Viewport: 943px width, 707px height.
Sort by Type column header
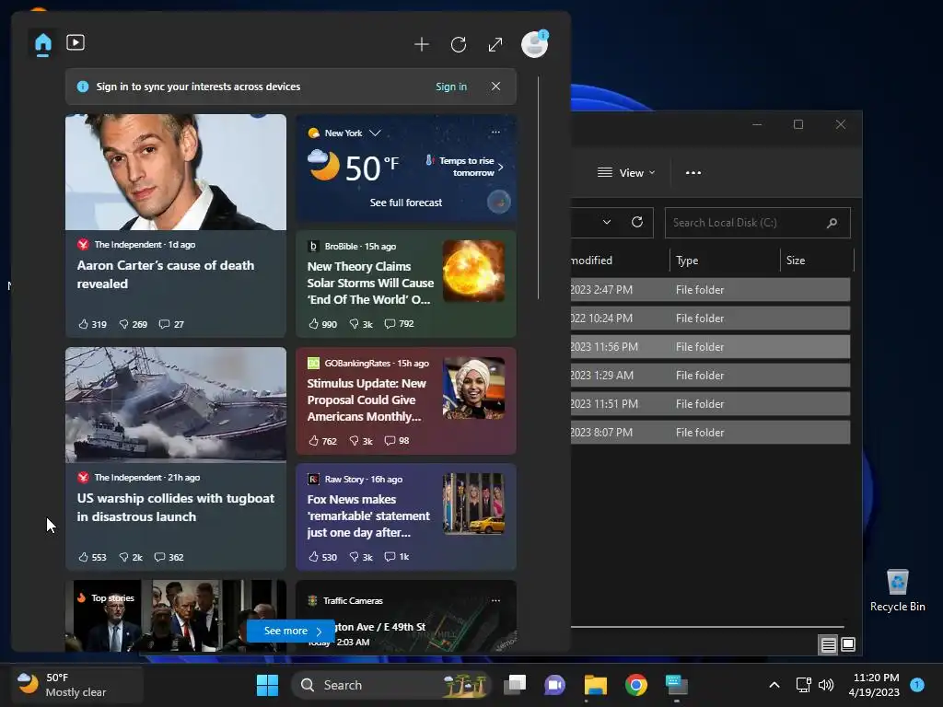(x=725, y=261)
